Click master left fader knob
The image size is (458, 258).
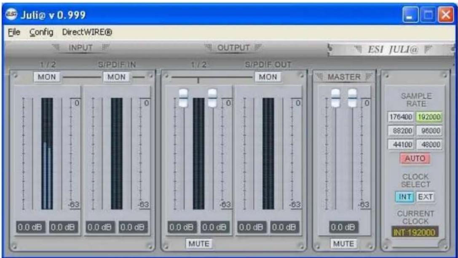tap(336, 98)
